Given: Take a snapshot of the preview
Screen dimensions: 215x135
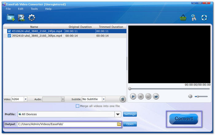Looking at the screenshot, I should [x=148, y=97].
